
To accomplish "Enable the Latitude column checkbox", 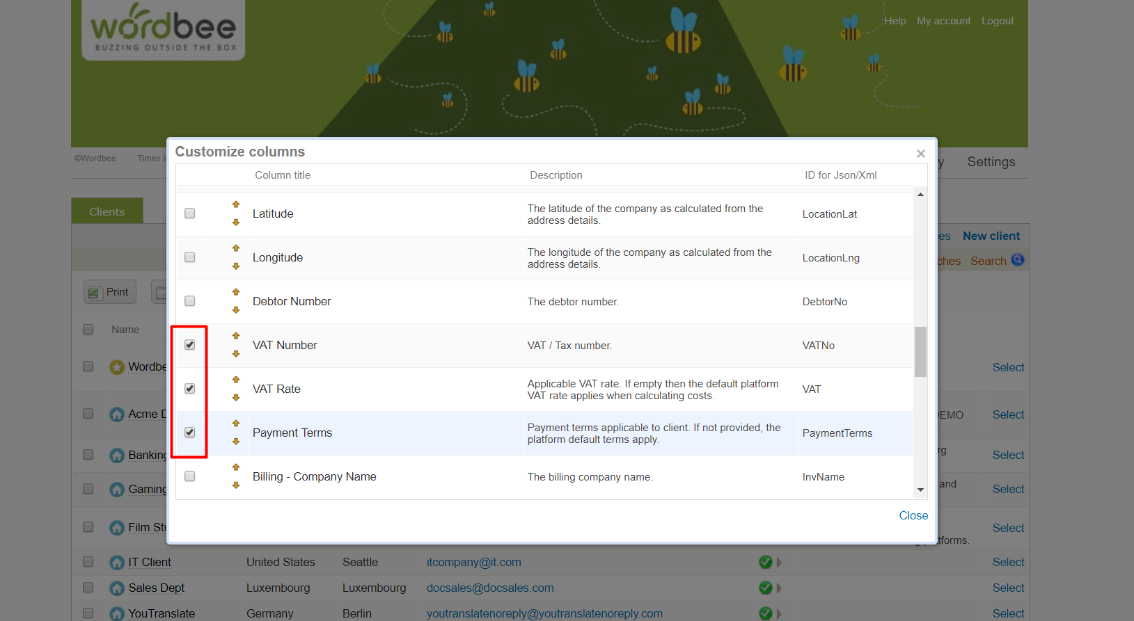I will click(x=190, y=213).
